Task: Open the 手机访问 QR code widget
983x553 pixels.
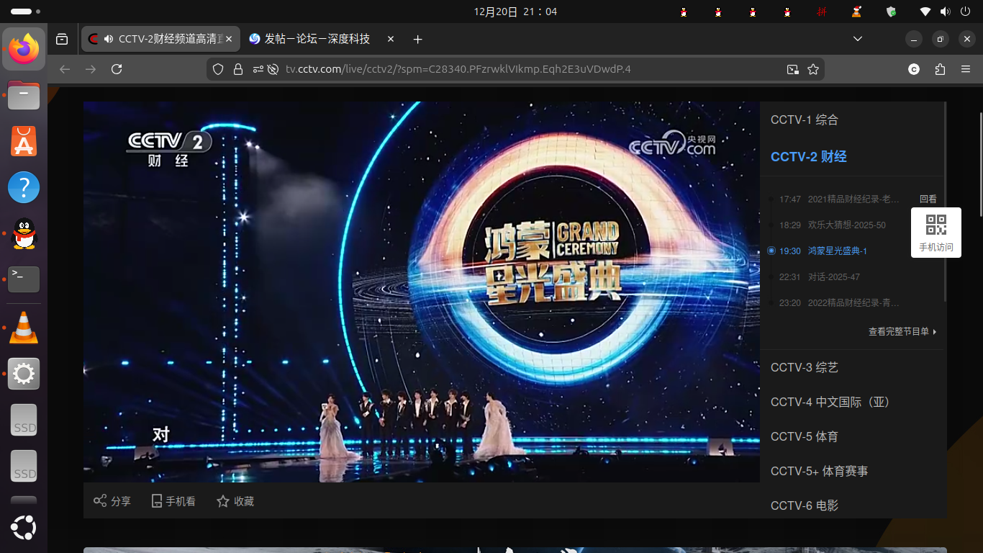Action: coord(936,233)
